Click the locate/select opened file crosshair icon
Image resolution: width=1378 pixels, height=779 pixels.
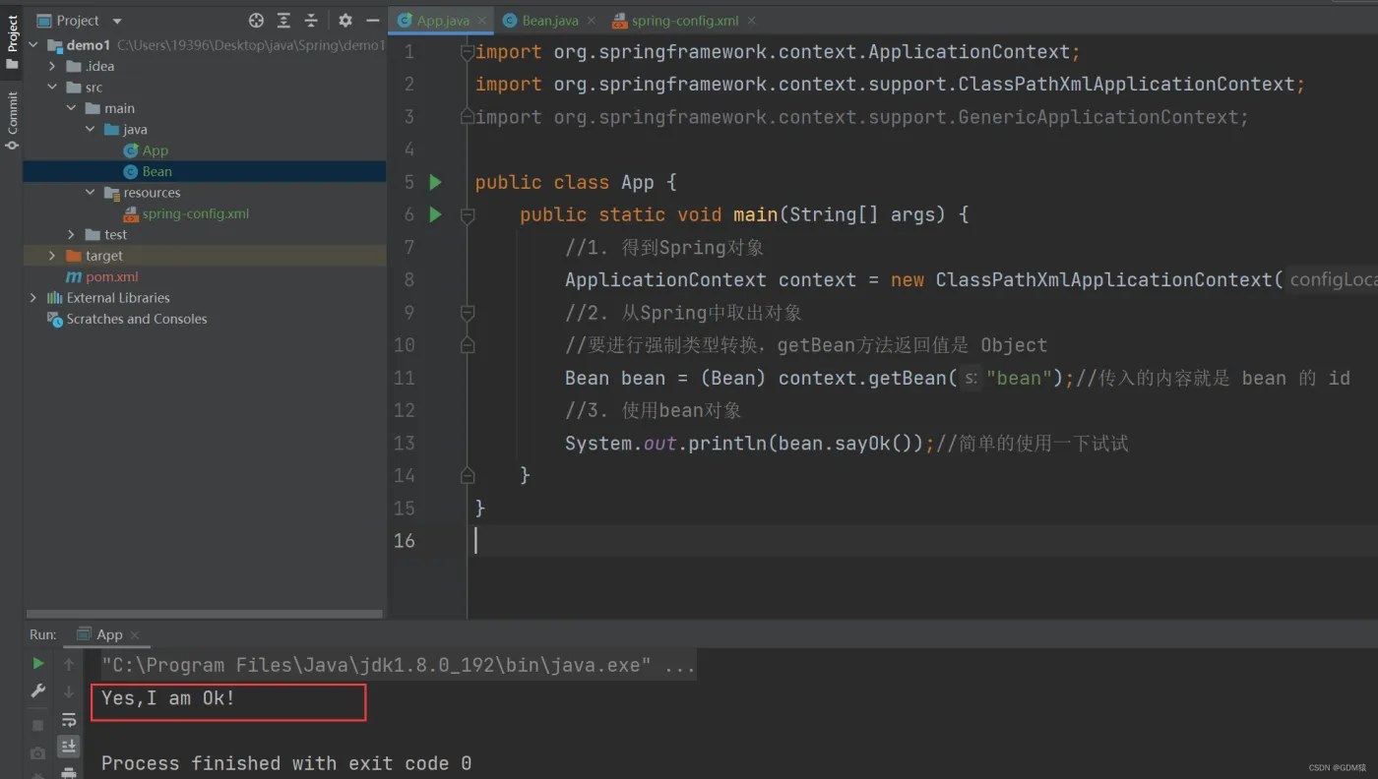click(256, 20)
